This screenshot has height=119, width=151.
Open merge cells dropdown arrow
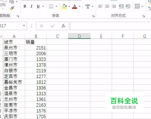pos(142,6)
